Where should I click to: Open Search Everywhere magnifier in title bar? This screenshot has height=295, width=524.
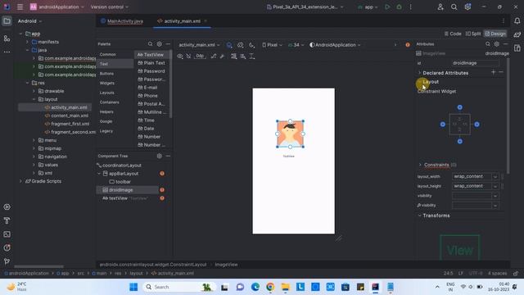pos(454,7)
